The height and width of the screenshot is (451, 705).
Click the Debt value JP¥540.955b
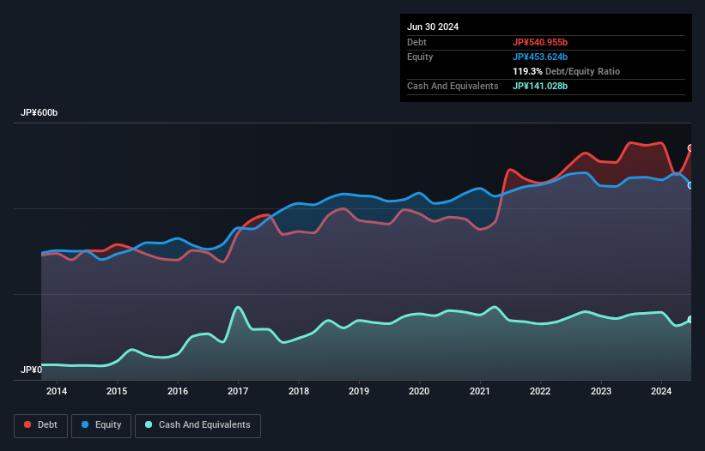click(540, 42)
